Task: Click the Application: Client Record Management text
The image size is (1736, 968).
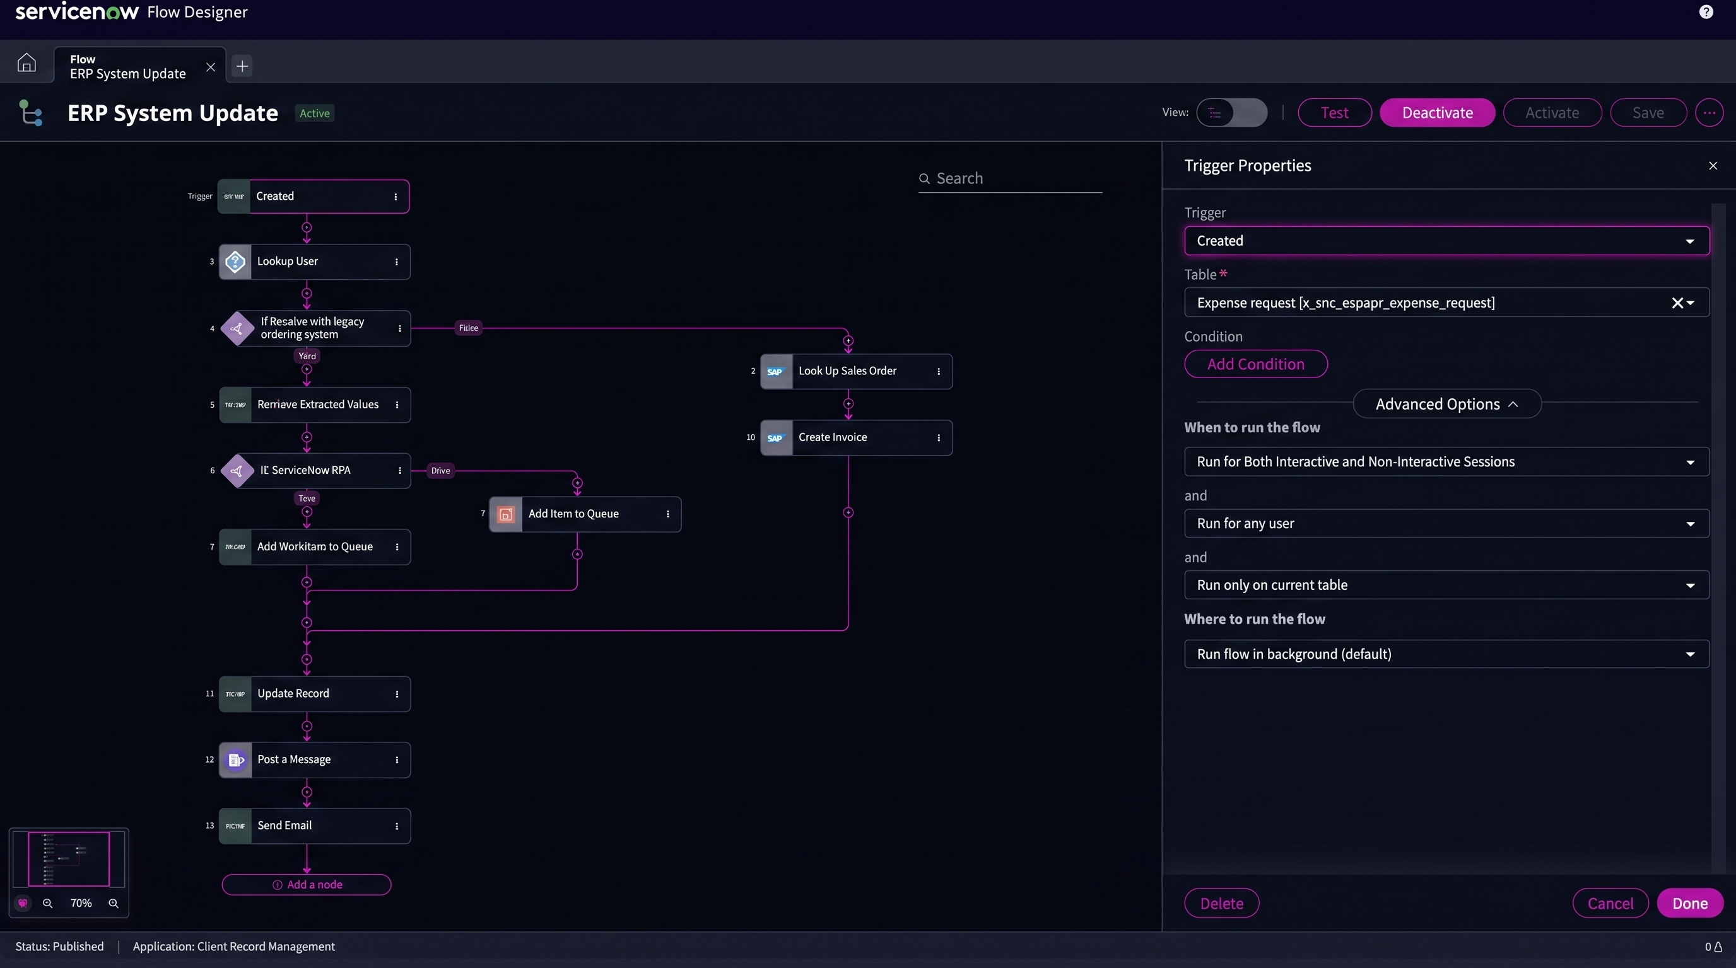Action: 234,947
